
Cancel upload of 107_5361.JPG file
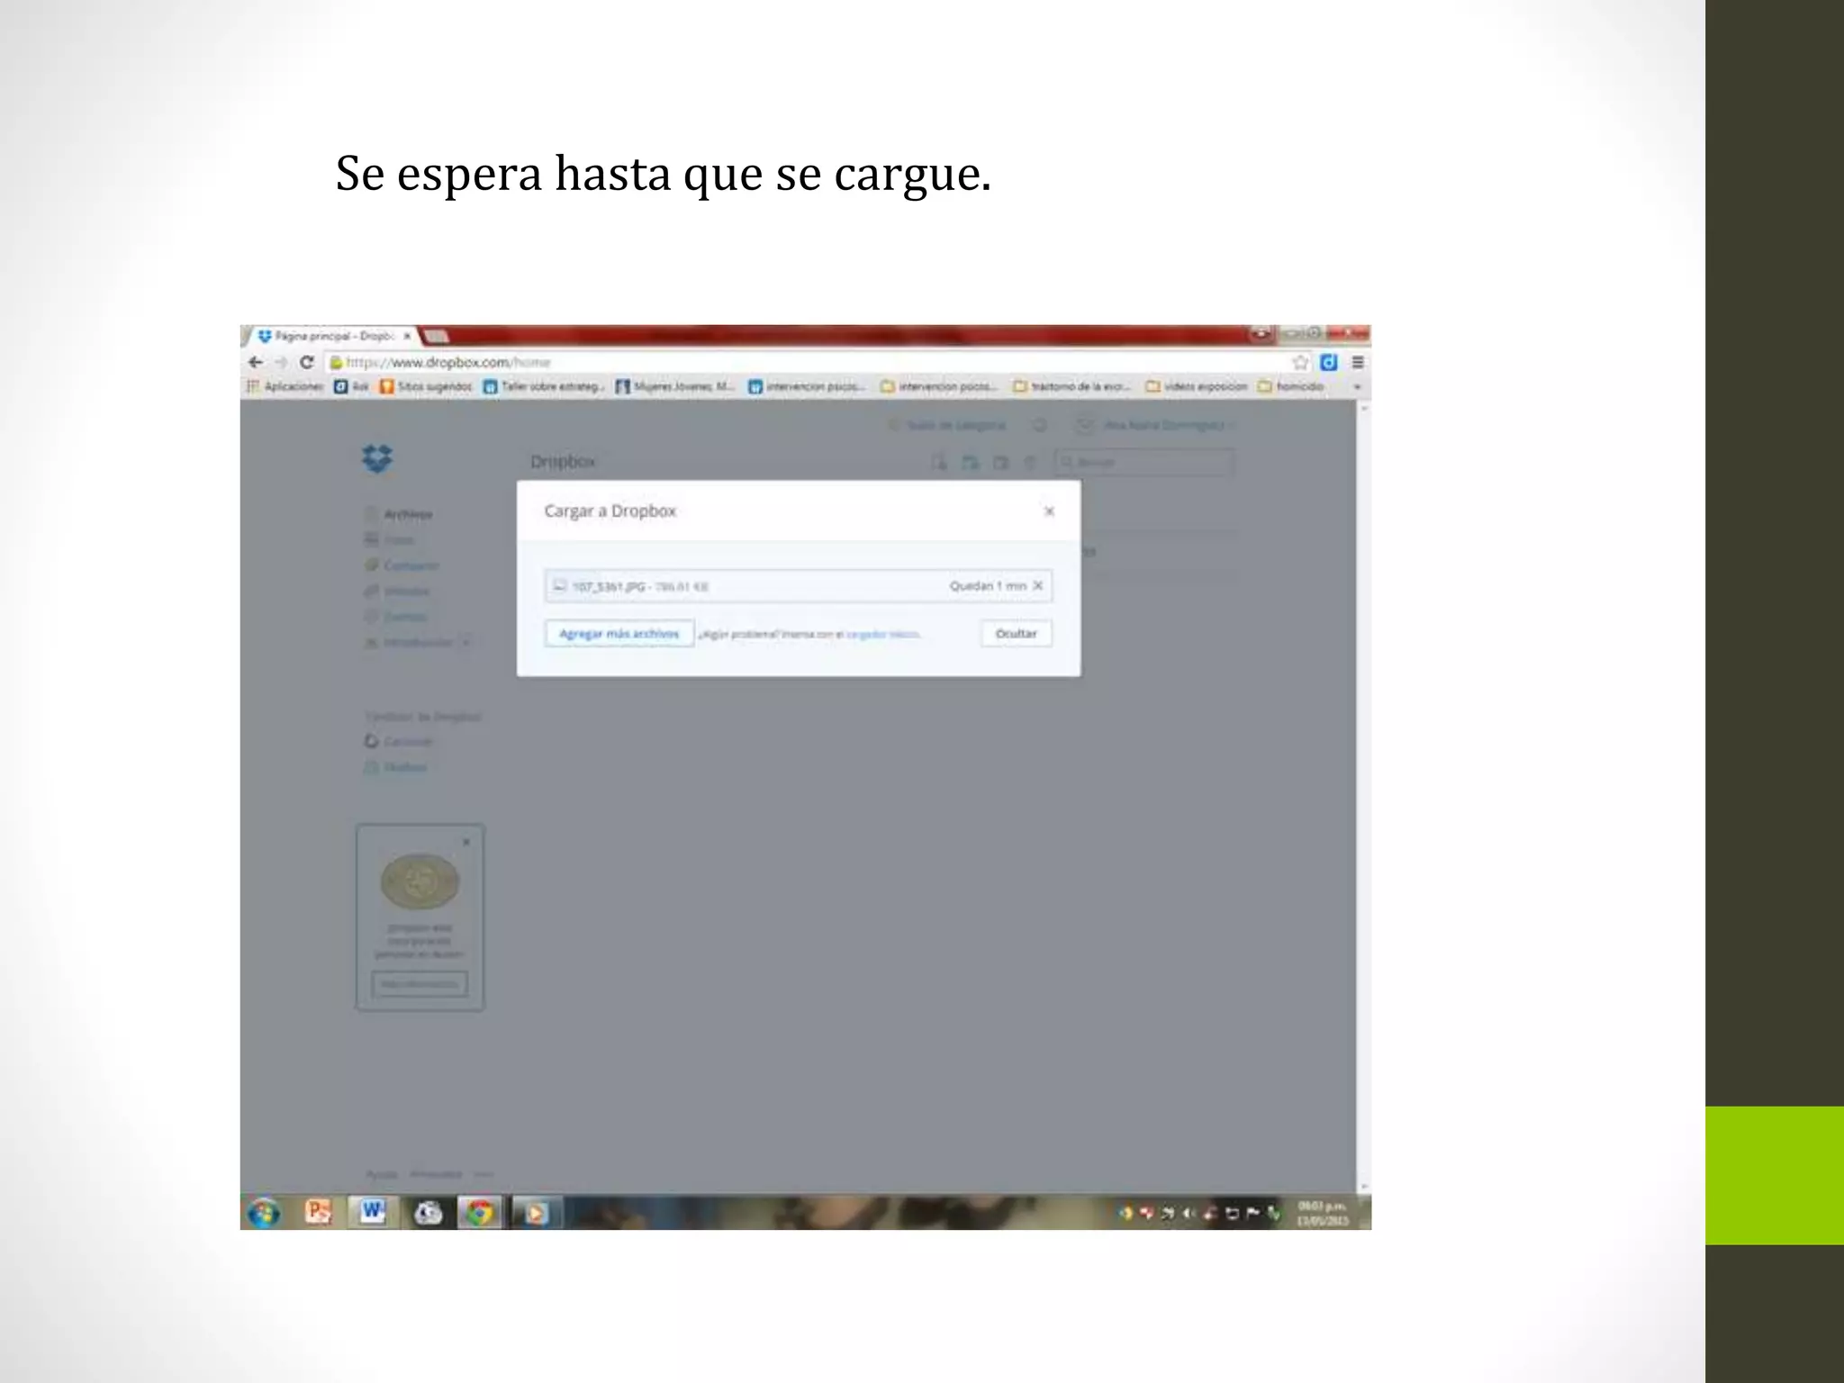[1038, 585]
